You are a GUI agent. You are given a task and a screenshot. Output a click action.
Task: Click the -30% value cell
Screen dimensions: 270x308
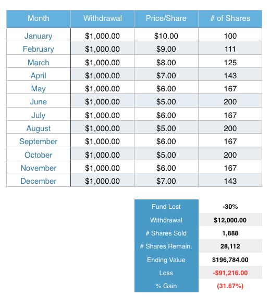tap(230, 206)
